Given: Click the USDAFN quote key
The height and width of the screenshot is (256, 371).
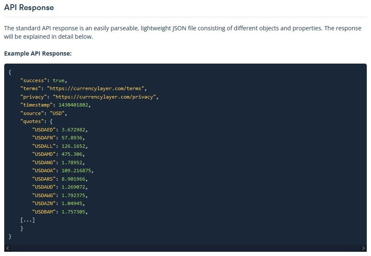Looking at the screenshot, I should 44,138.
